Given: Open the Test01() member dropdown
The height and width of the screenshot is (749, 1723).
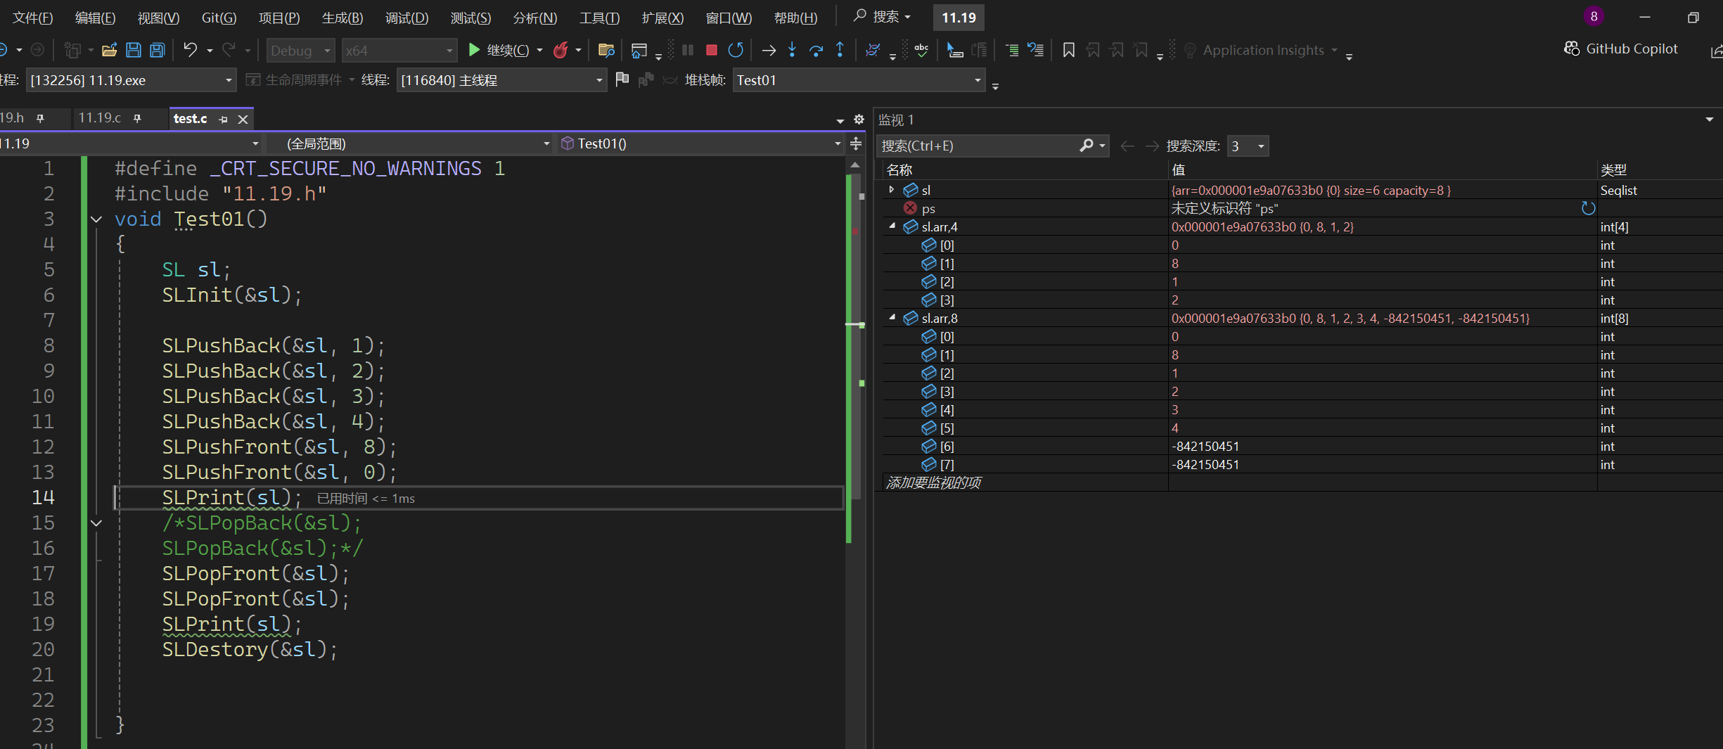Looking at the screenshot, I should coord(700,143).
